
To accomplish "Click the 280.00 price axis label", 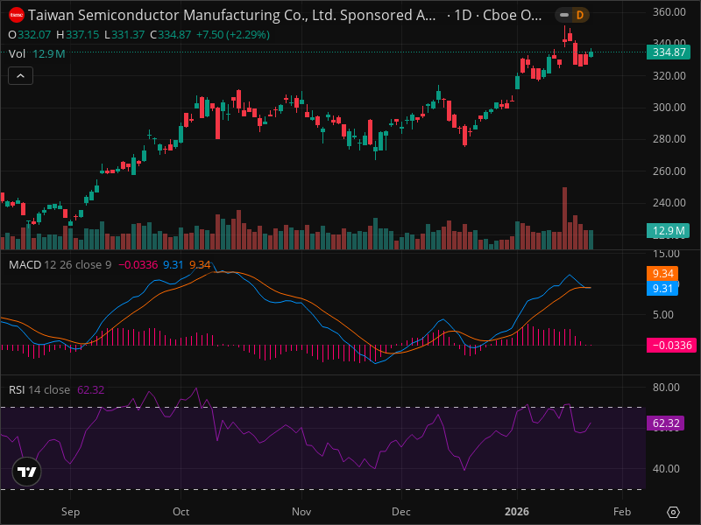I will tap(669, 139).
